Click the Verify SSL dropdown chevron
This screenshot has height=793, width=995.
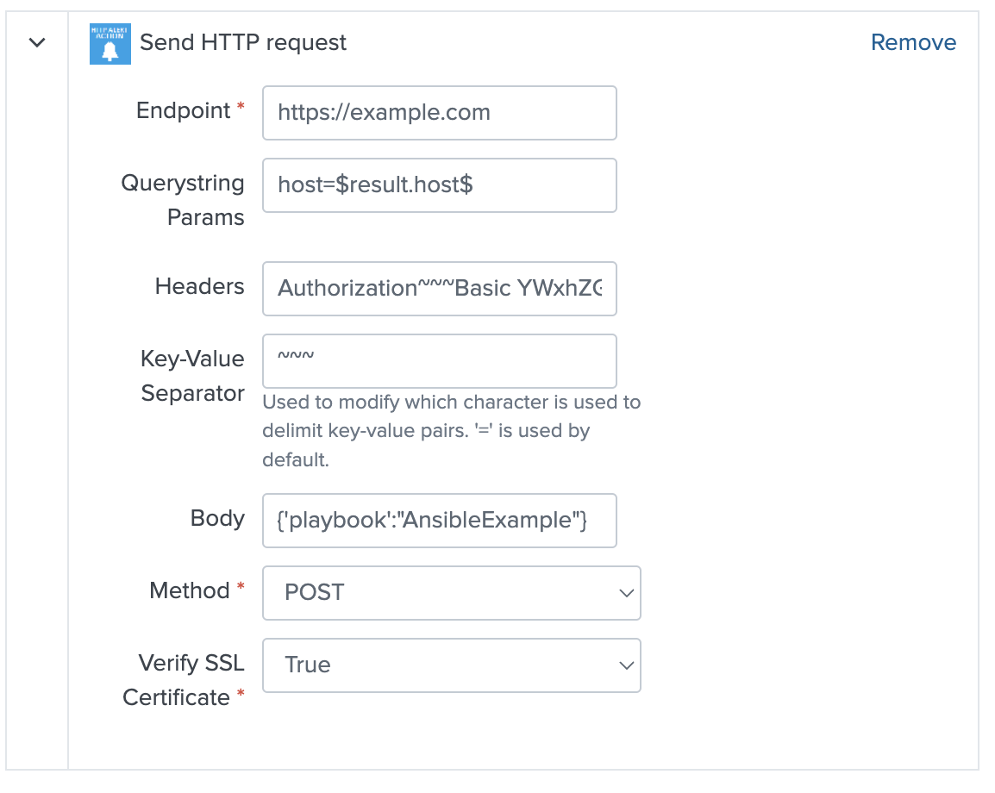(626, 665)
